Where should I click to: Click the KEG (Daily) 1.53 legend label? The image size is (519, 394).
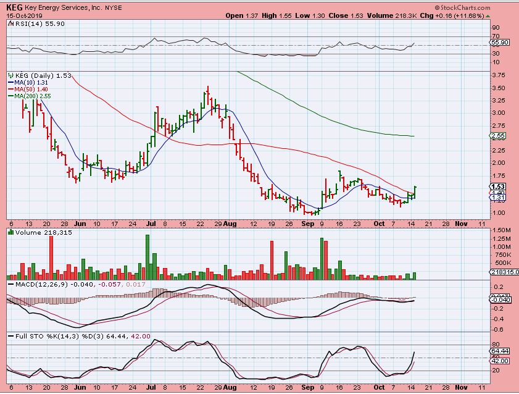tap(43, 75)
